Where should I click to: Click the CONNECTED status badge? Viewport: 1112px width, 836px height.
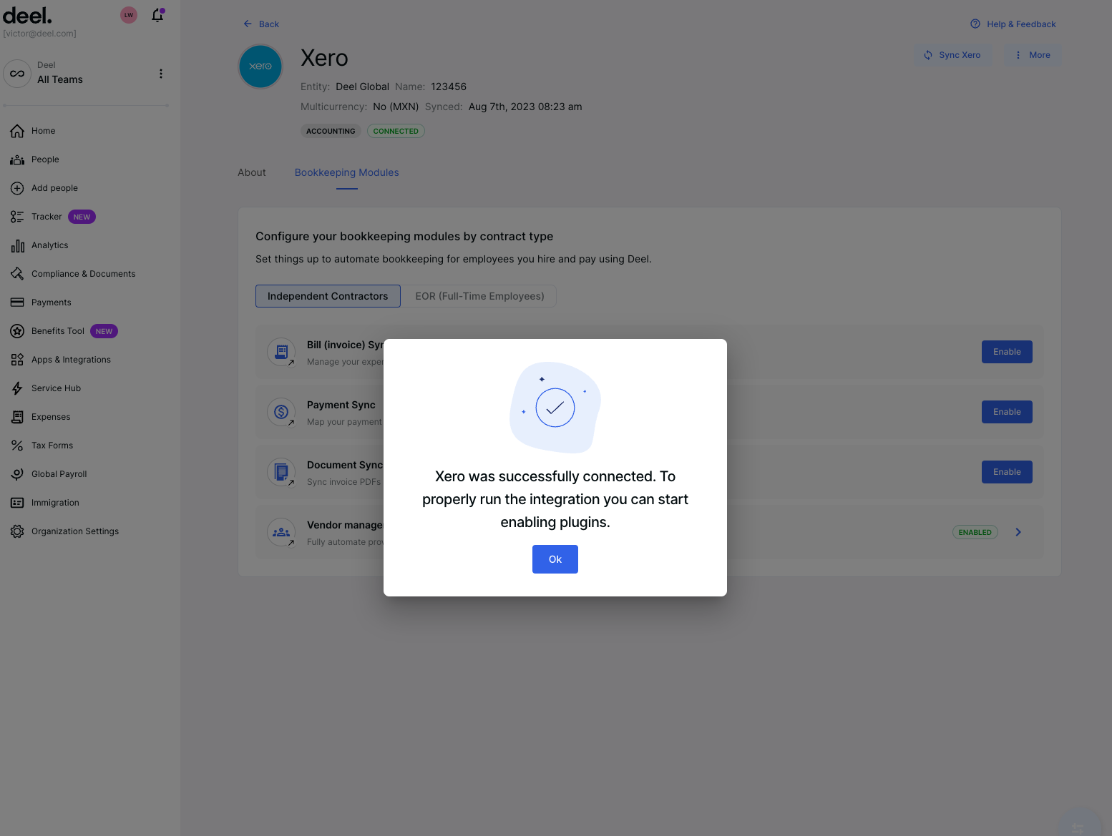[396, 131]
